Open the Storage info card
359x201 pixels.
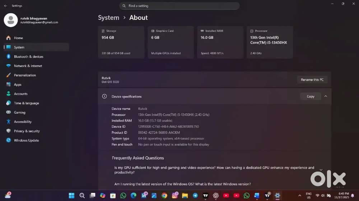(121, 42)
